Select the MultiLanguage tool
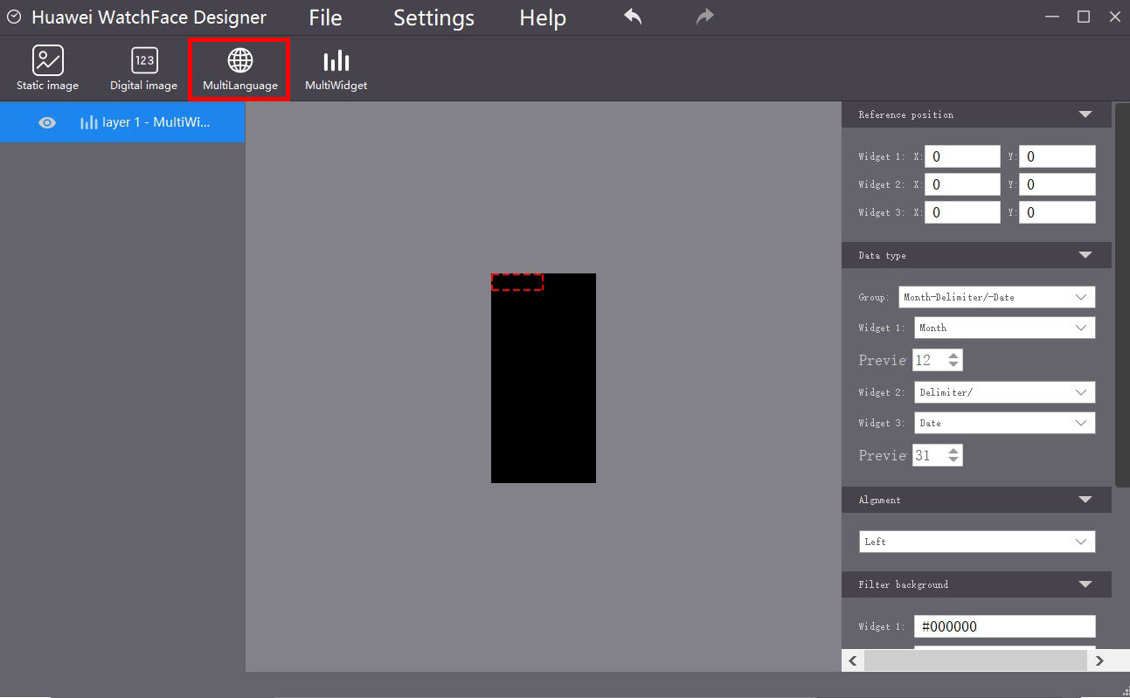1130x698 pixels. click(x=239, y=69)
